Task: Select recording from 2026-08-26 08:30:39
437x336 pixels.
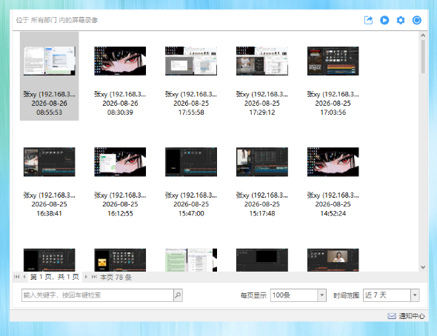Action: 120,76
